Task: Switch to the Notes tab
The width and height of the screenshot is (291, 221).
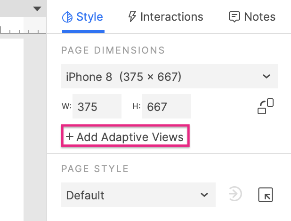Action: (x=252, y=16)
